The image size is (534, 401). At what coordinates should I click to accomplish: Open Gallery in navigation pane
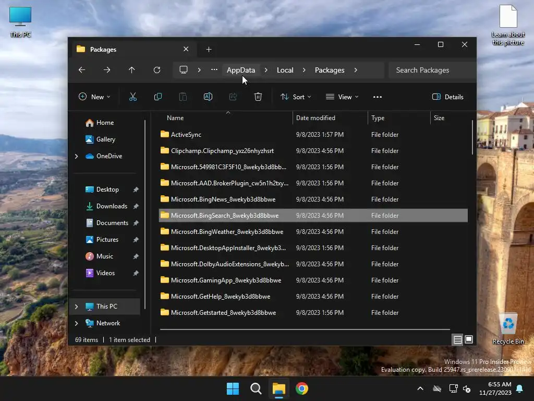(105, 139)
